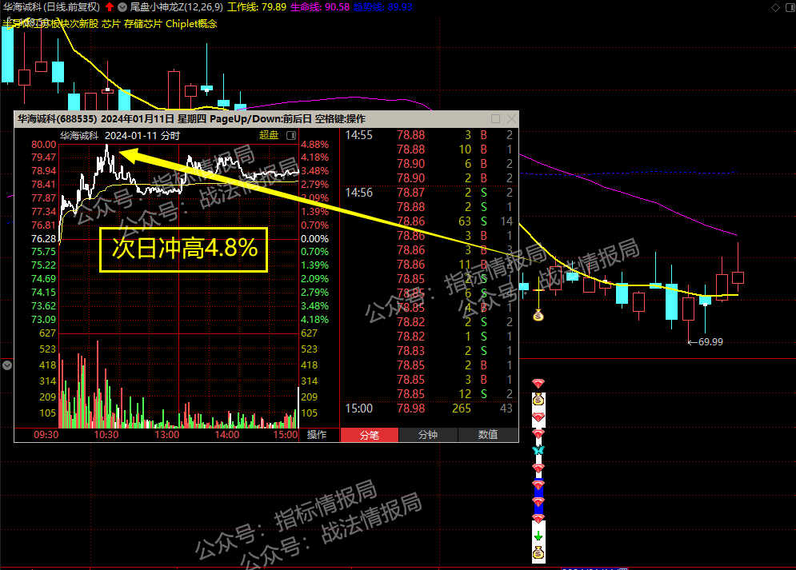
Task: Click the 华海诚科(日线.前复权) chart title
Action: click(x=51, y=7)
